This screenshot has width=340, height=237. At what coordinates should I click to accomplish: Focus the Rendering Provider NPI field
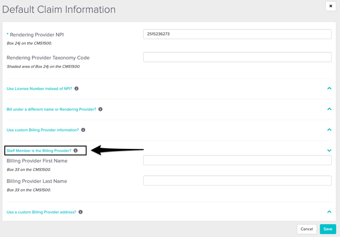pos(237,34)
